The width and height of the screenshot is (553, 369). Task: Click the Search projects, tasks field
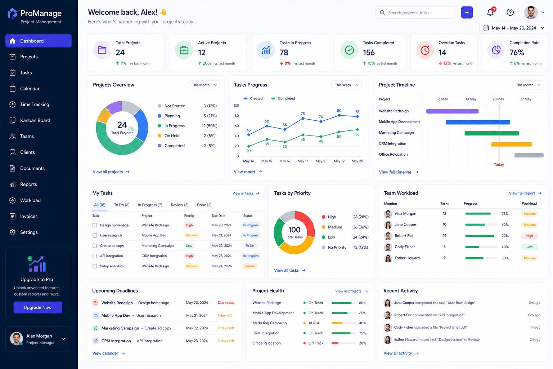(x=415, y=13)
